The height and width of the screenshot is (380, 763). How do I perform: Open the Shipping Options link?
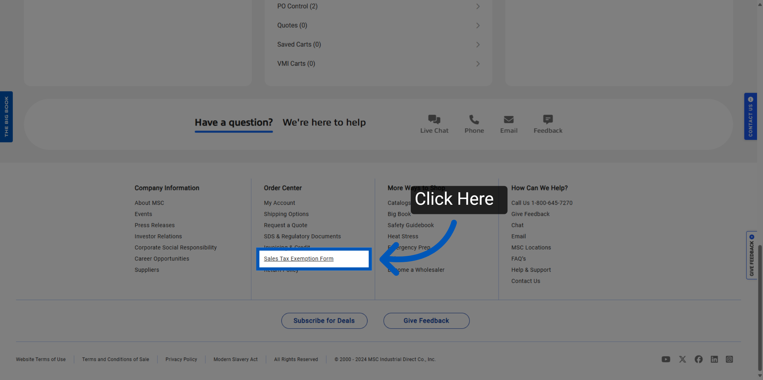coord(286,214)
